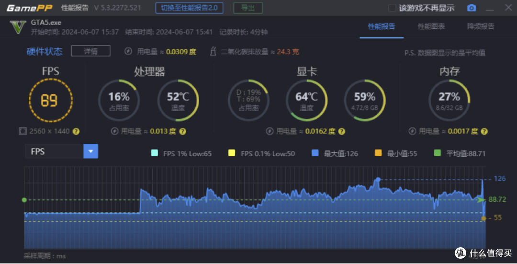Viewport: 517px width, 264px height.
Task: Click the 126 maximum point marker on chart
Action: pyautogui.click(x=378, y=180)
